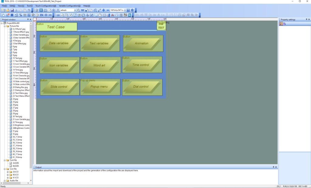Expand the 24.ICO folder

(8, 172)
